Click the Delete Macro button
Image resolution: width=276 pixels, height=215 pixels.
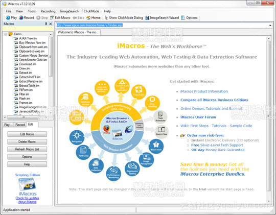[x=27, y=141]
